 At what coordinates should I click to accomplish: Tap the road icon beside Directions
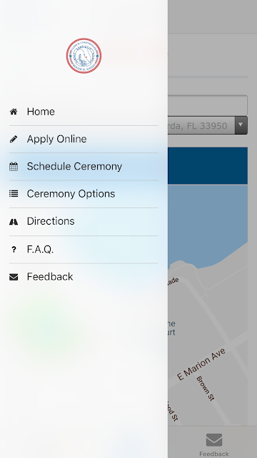[14, 222]
